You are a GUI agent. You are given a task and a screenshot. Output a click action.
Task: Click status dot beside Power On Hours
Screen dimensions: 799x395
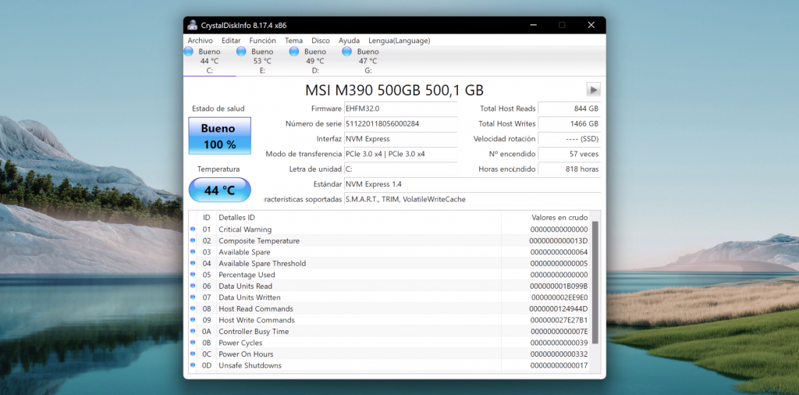pyautogui.click(x=193, y=354)
